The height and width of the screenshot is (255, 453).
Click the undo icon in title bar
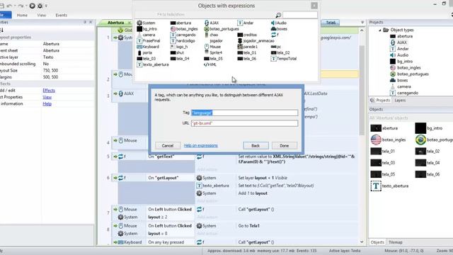tap(9, 6)
